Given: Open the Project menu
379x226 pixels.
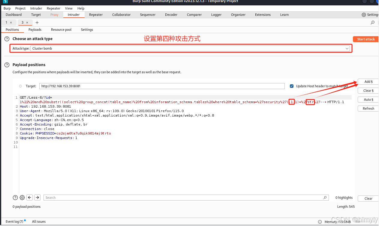Looking at the screenshot, I should coord(20,8).
